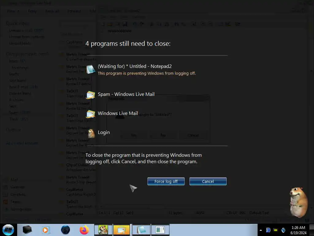
Task: Click the Spam - Windows Live Mail icon
Action: pyautogui.click(x=90, y=95)
